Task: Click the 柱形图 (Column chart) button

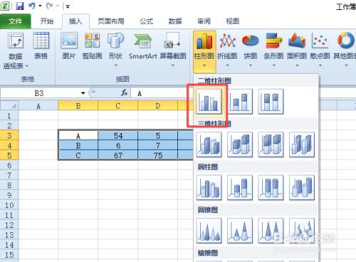Action: pos(204,51)
